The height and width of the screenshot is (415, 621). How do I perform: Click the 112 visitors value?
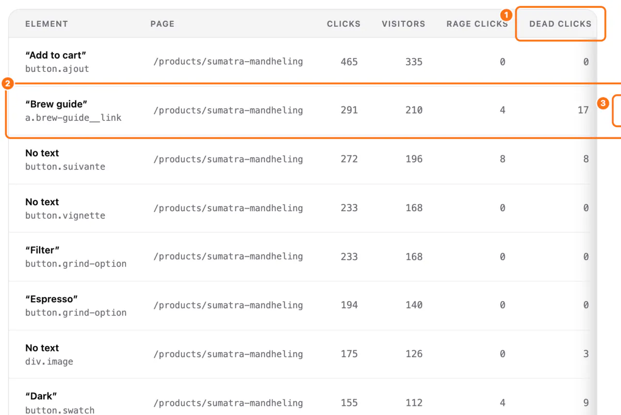414,403
